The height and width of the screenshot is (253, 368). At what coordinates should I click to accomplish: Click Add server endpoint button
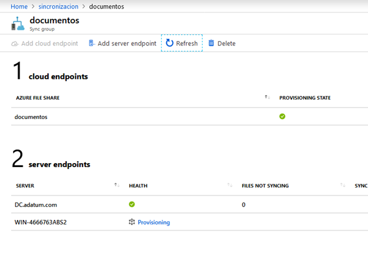click(x=122, y=43)
